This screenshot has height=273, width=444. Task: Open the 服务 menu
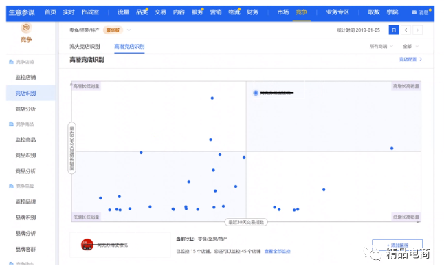tap(197, 12)
